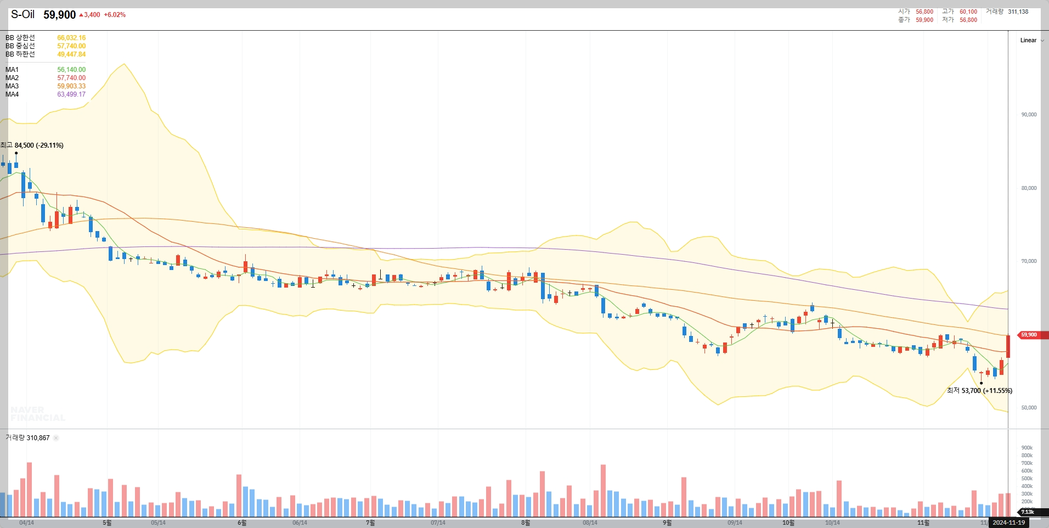Click the 07/14 date axis label
The width and height of the screenshot is (1049, 528).
(438, 523)
